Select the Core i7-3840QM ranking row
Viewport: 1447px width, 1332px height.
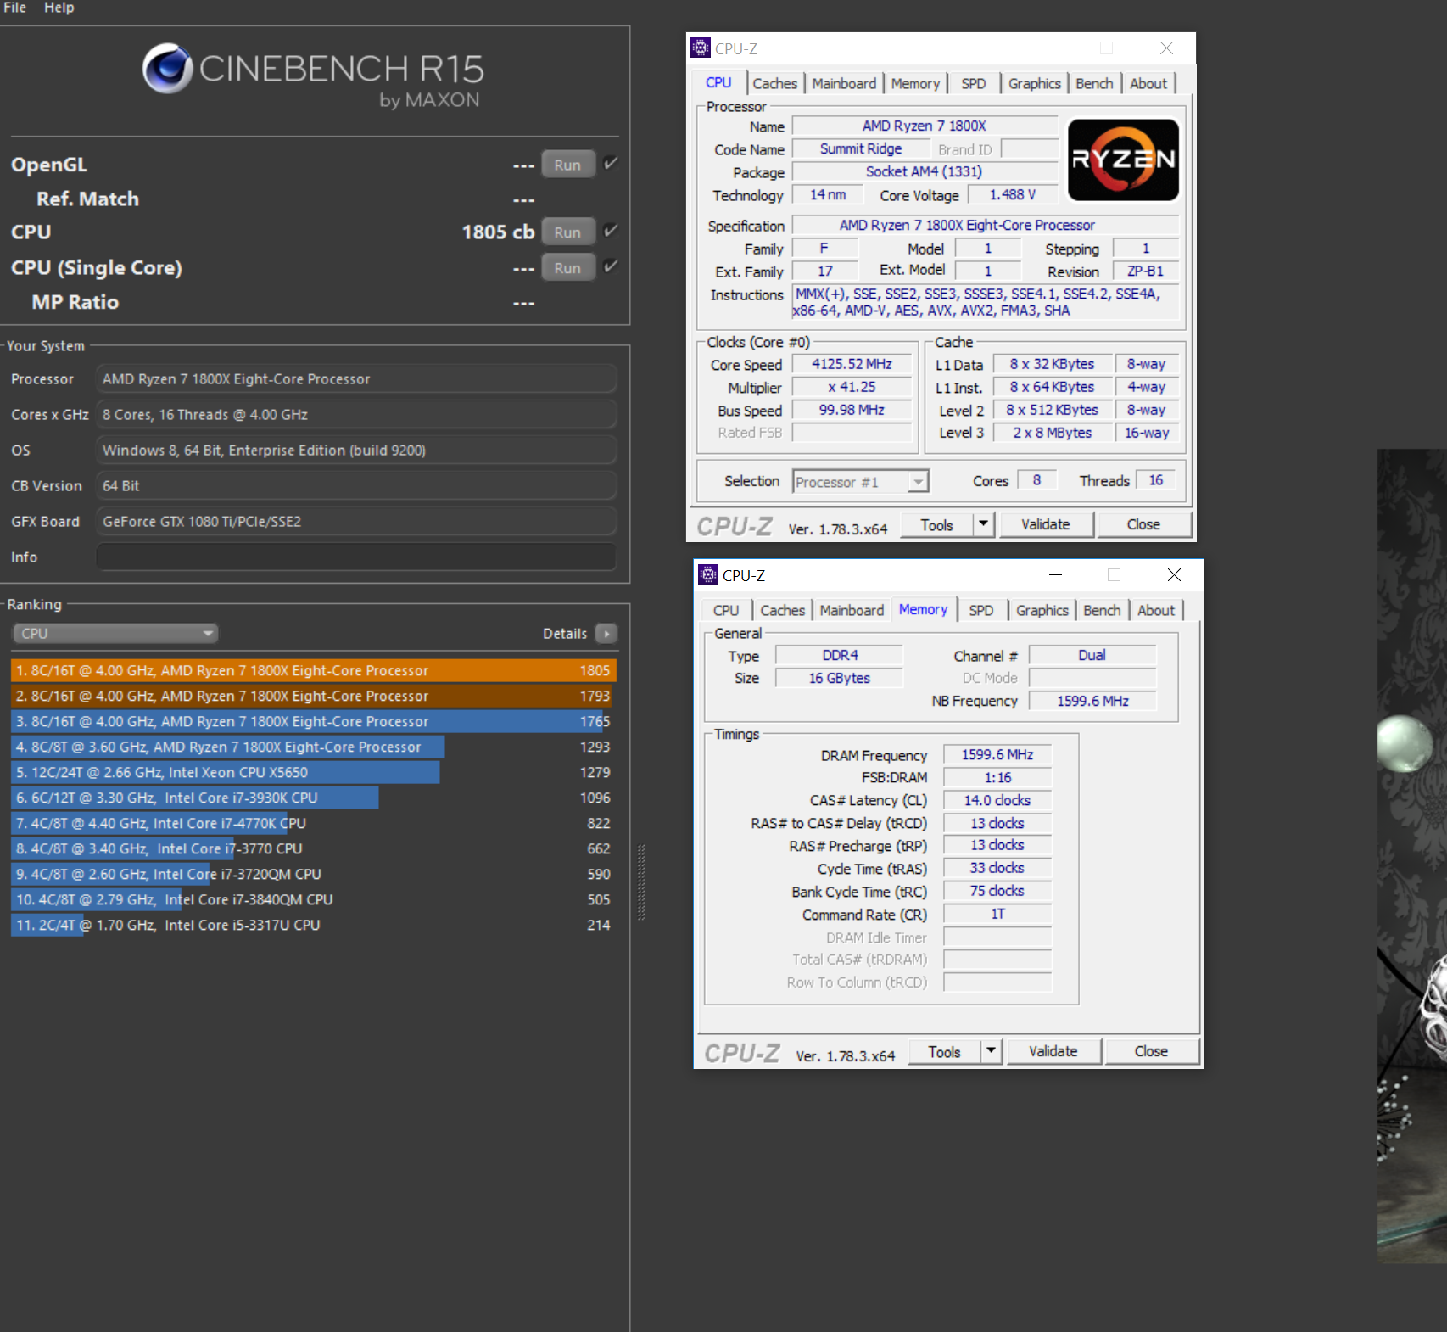tap(313, 899)
